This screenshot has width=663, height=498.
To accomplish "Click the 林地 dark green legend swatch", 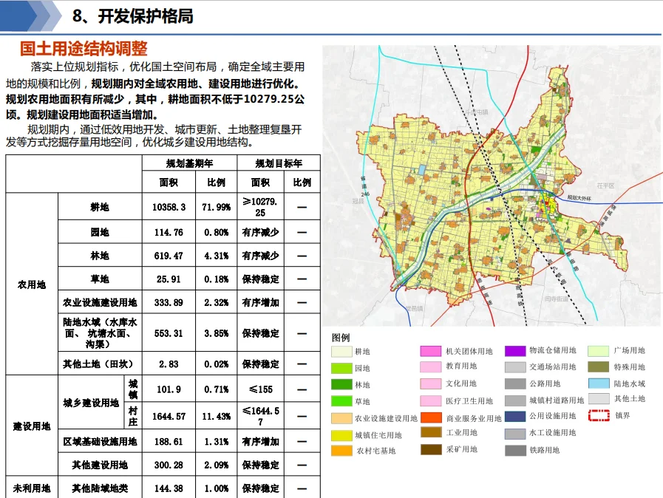I will (341, 385).
